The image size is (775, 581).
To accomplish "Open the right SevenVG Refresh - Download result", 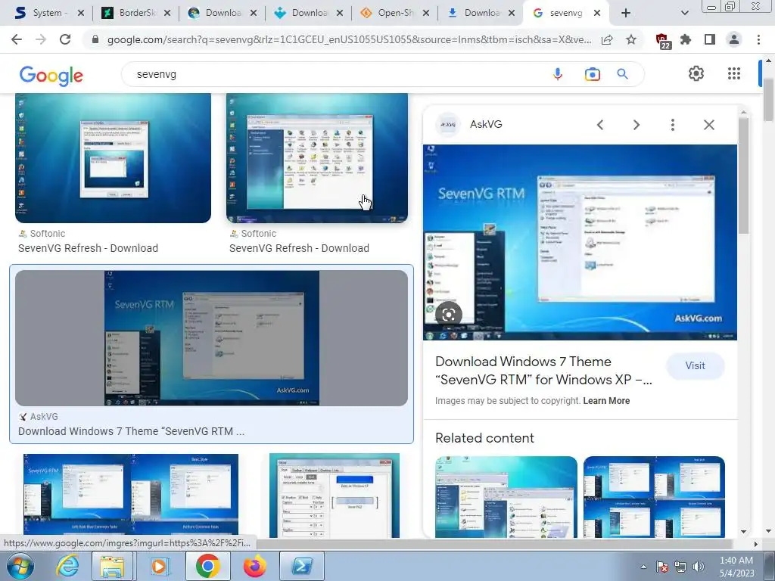I will point(299,248).
